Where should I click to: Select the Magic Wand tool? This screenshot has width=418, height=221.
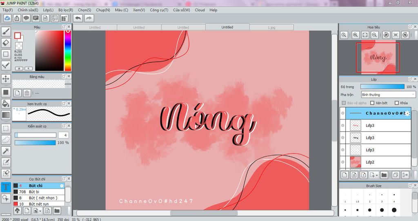pyautogui.click(x=6, y=151)
